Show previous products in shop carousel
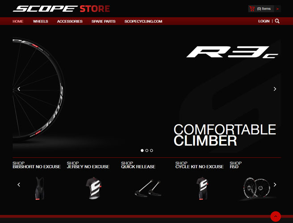Viewport: 293px width, 223px height. pyautogui.click(x=19, y=185)
